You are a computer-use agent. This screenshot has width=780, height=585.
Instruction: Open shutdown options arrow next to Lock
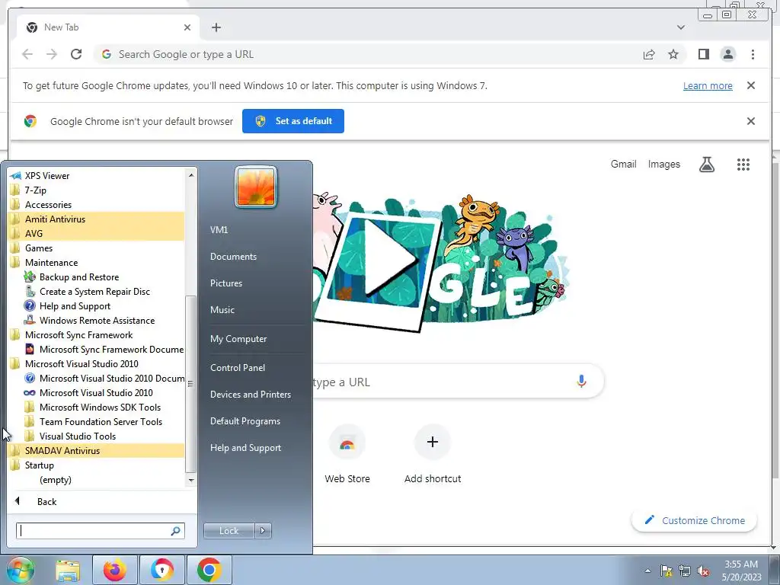[x=263, y=531]
